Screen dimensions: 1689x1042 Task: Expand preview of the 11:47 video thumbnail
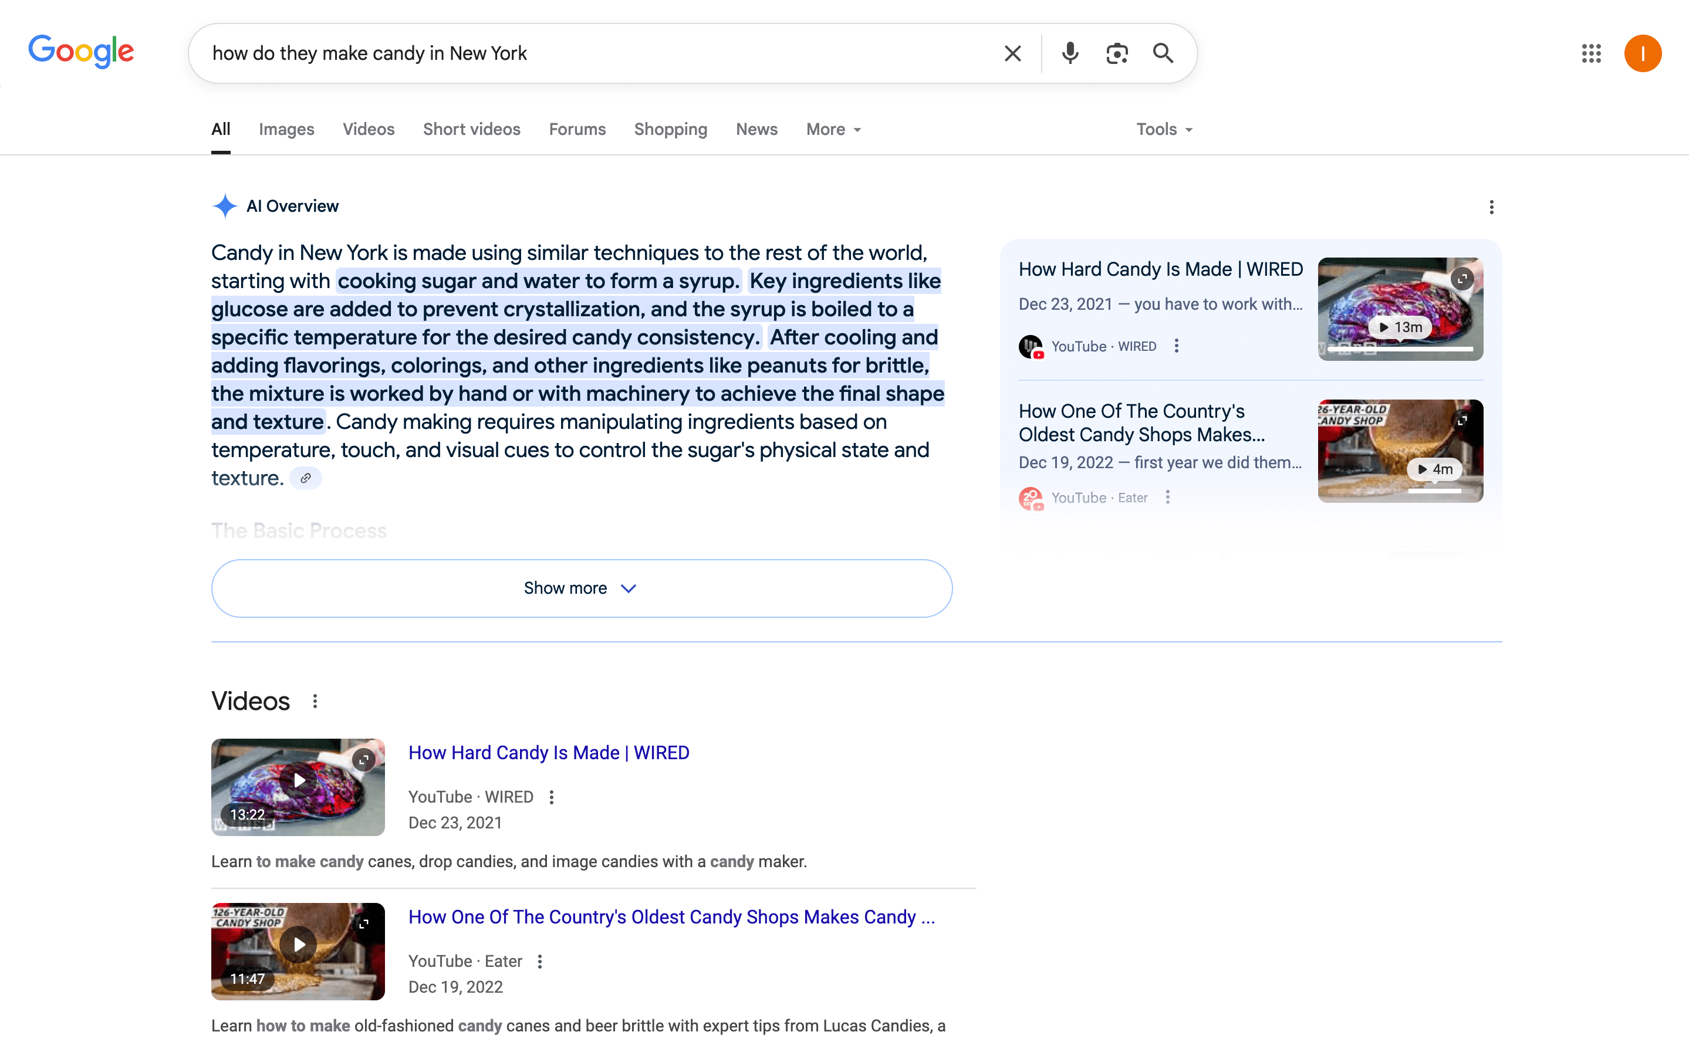[x=363, y=923]
